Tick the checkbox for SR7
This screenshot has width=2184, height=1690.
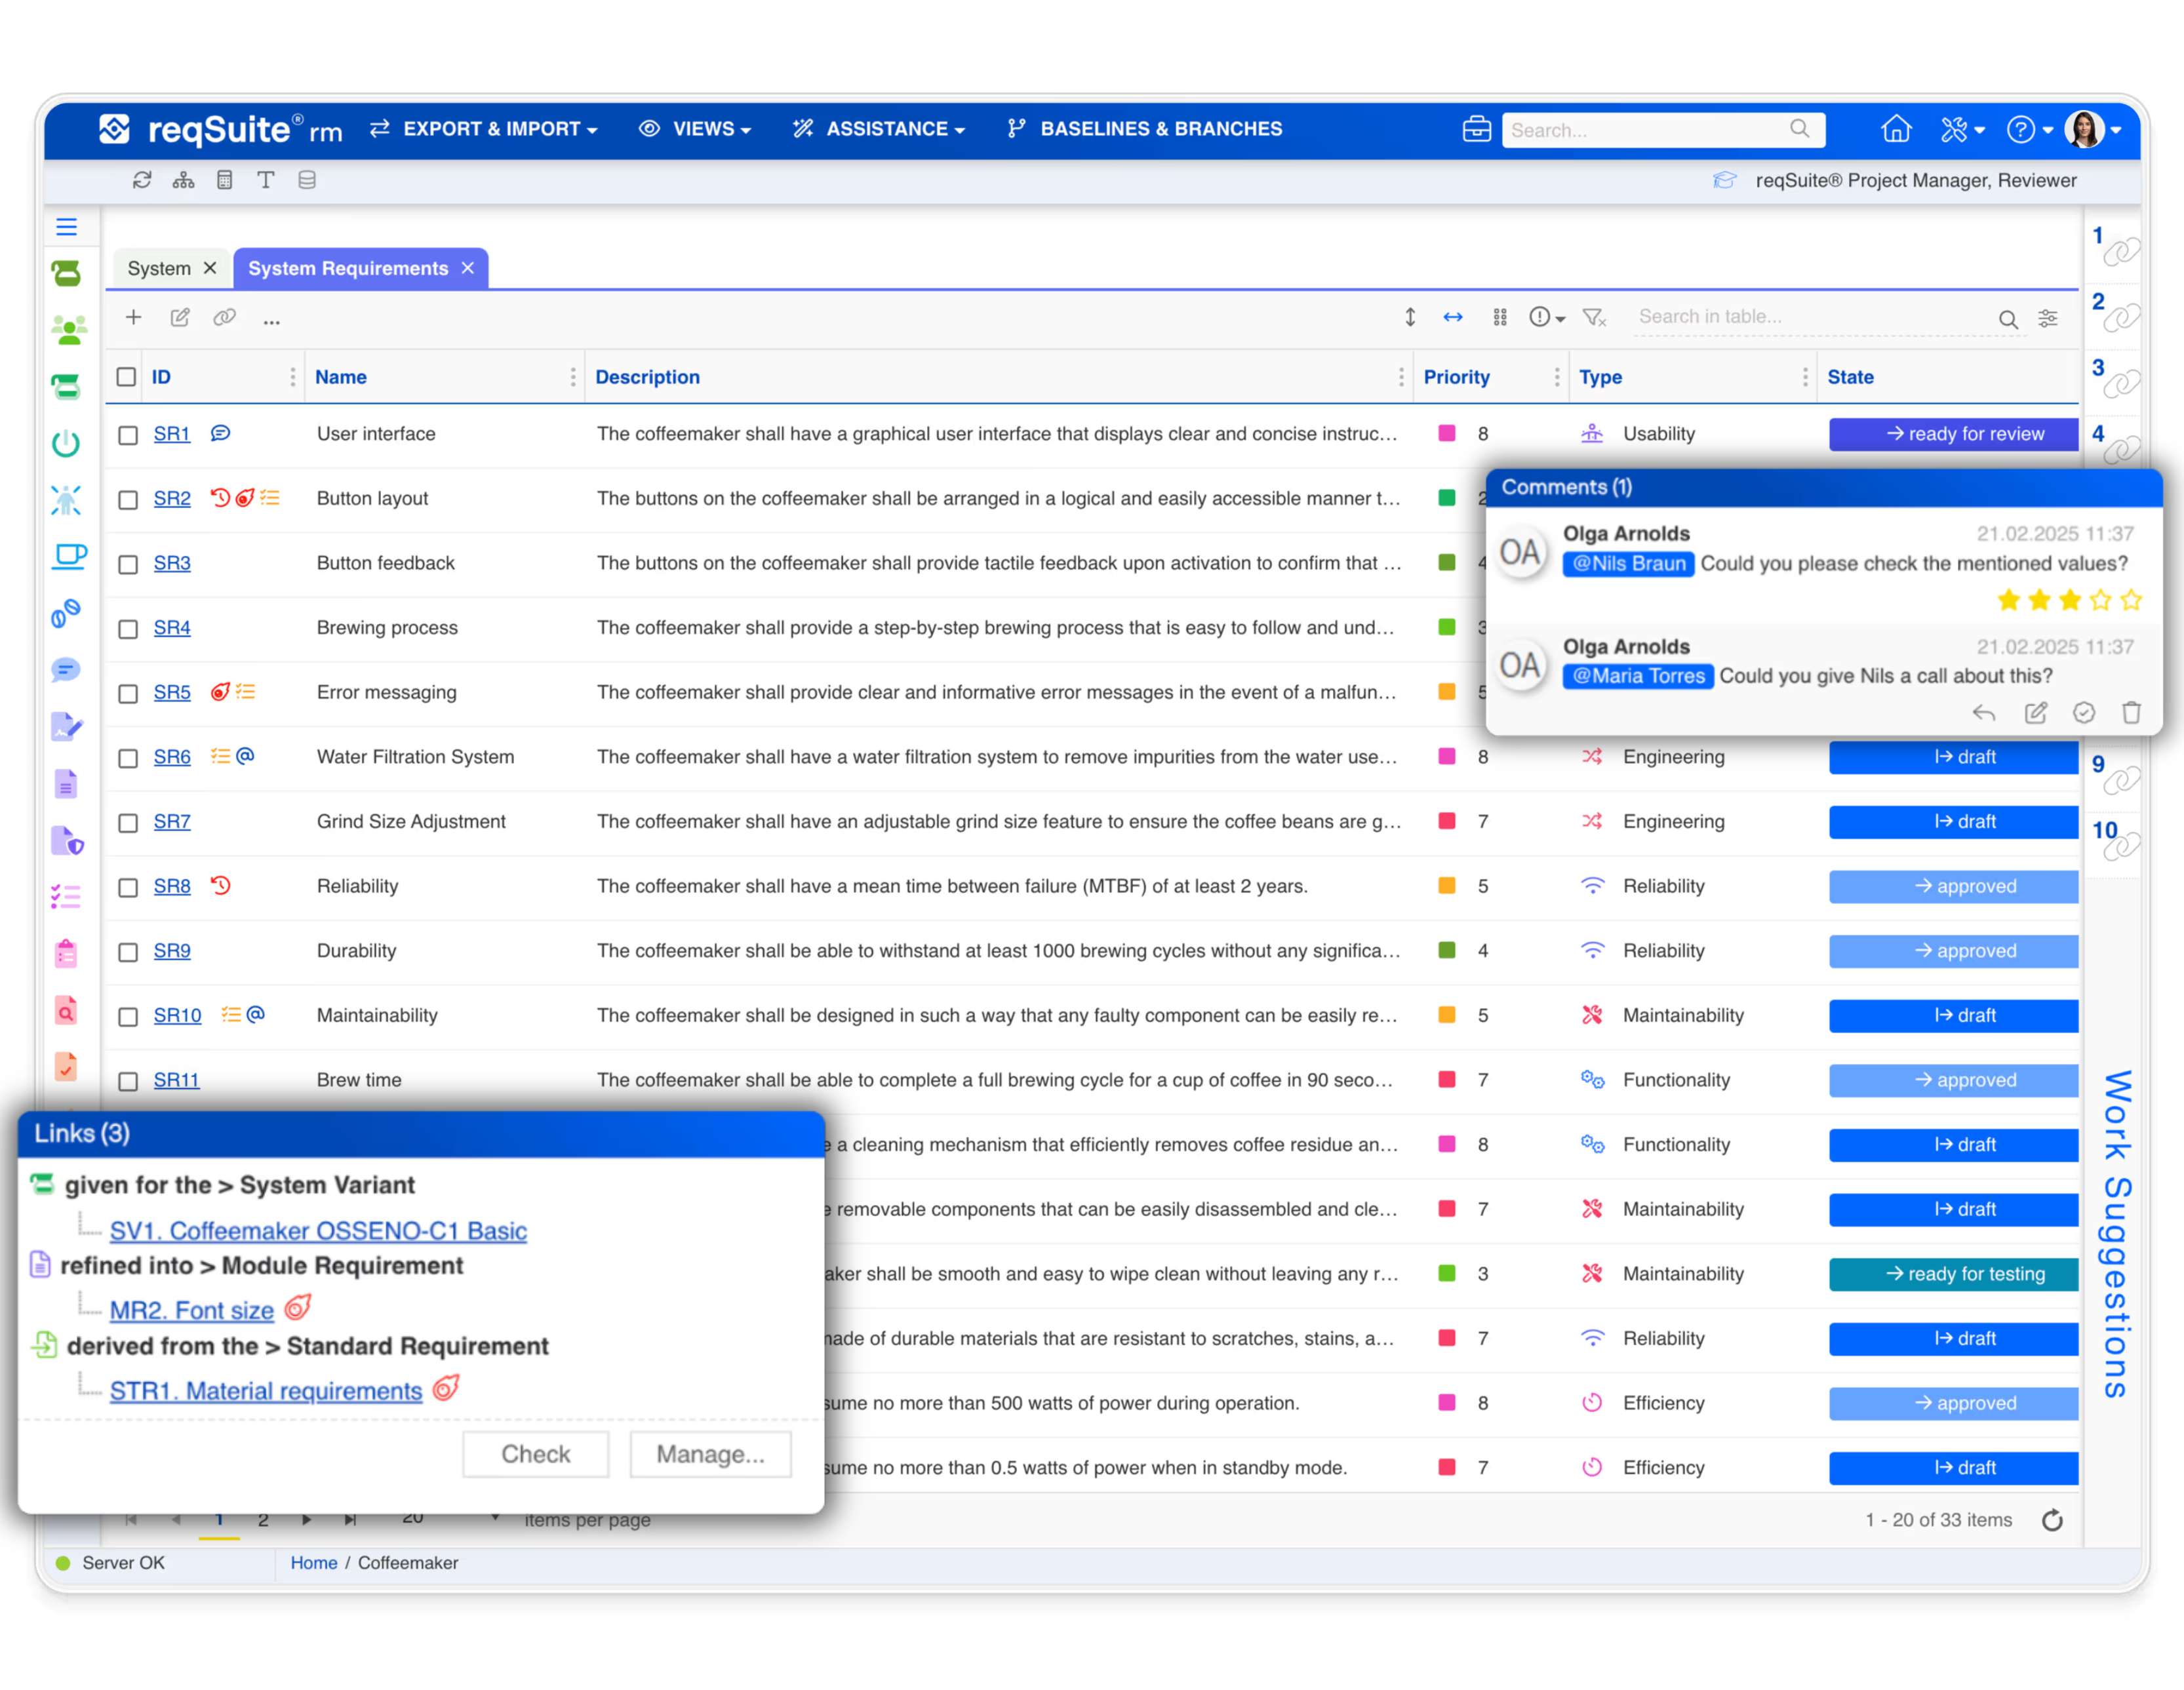pyautogui.click(x=128, y=822)
